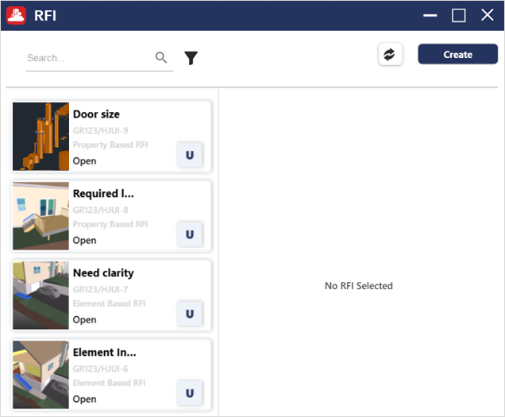Viewport: 505px width, 417px height.
Task: Open the Door size thumbnail
Action: point(41,137)
